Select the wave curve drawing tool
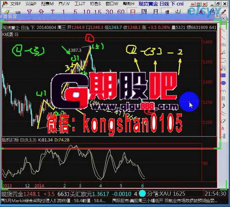The image size is (230, 207). point(223,91)
